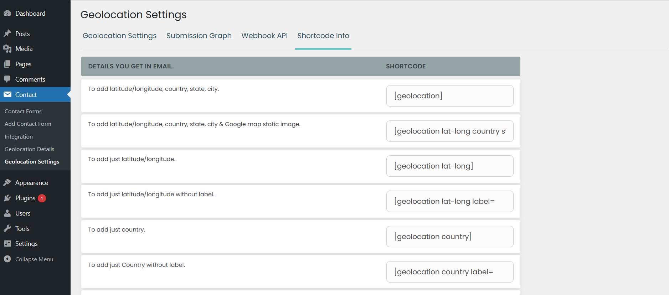Open Media via its sidebar icon

point(7,49)
